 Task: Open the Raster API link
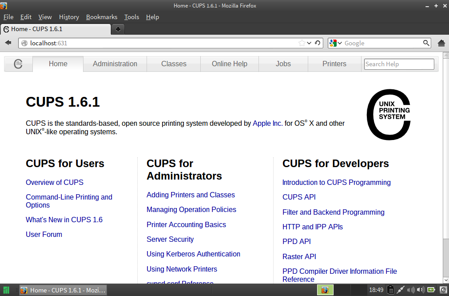(x=299, y=256)
